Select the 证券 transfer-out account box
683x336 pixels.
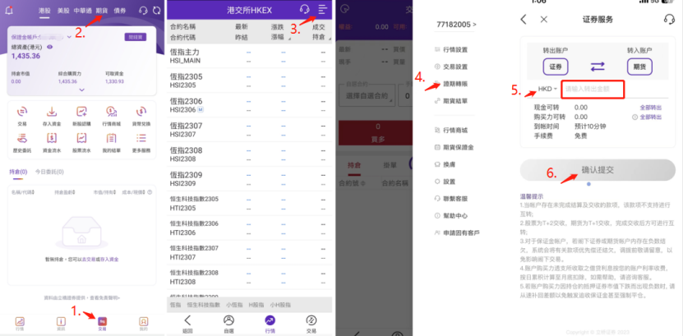pyautogui.click(x=556, y=67)
